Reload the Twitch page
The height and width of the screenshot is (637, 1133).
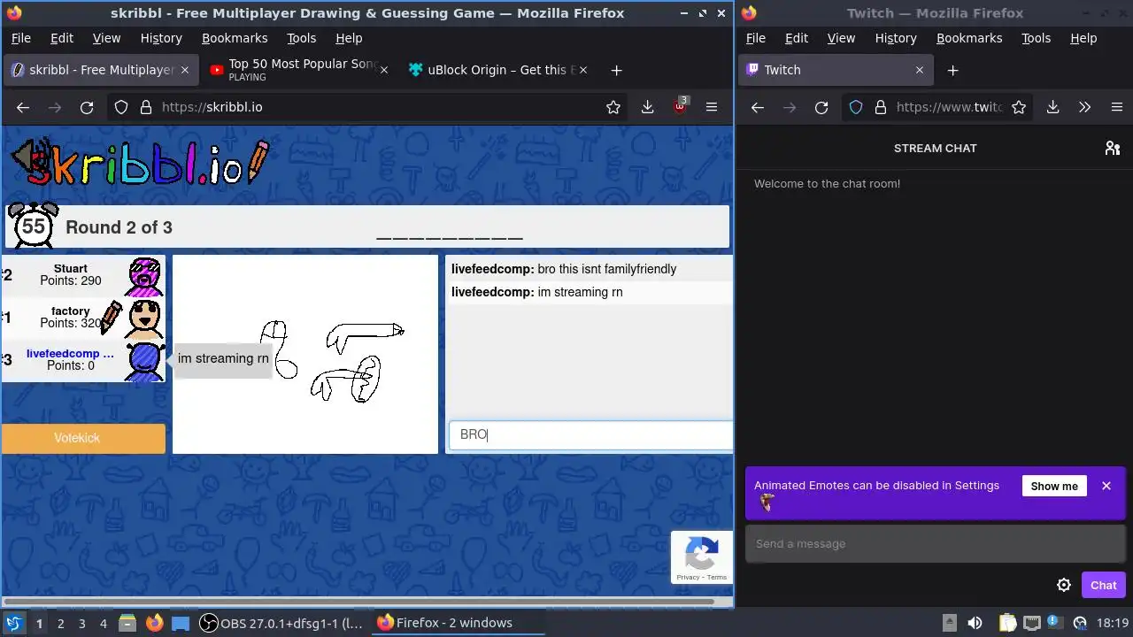point(821,107)
